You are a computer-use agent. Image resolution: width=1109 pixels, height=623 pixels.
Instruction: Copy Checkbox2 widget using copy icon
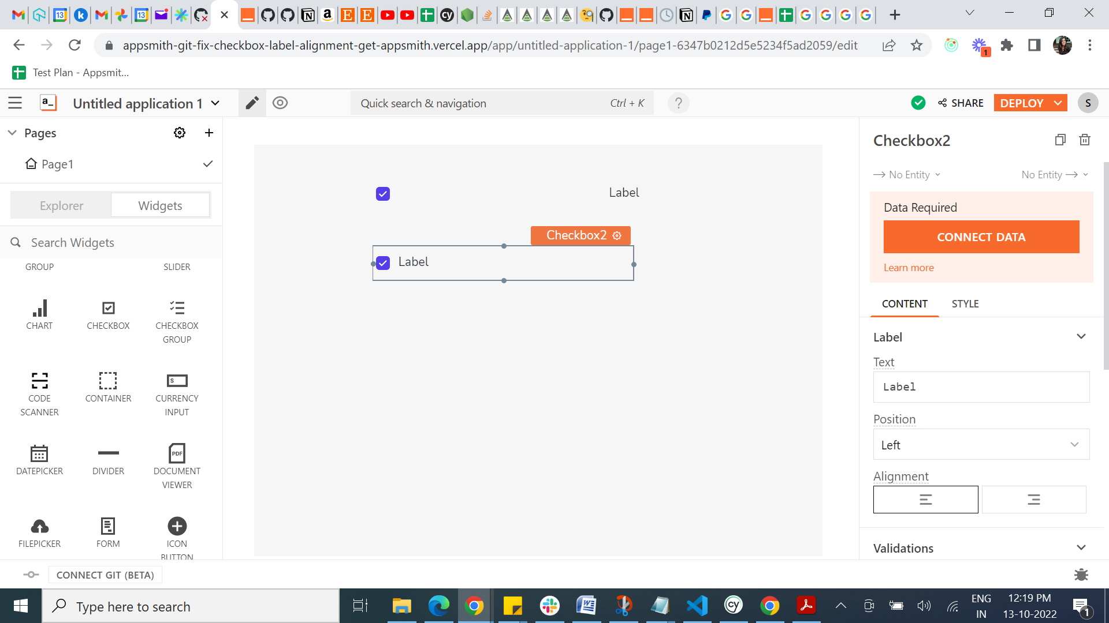[x=1060, y=140]
